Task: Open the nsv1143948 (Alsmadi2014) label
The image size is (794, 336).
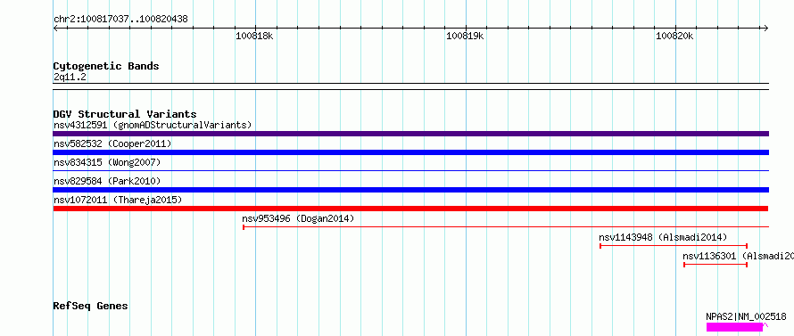Action: click(663, 237)
